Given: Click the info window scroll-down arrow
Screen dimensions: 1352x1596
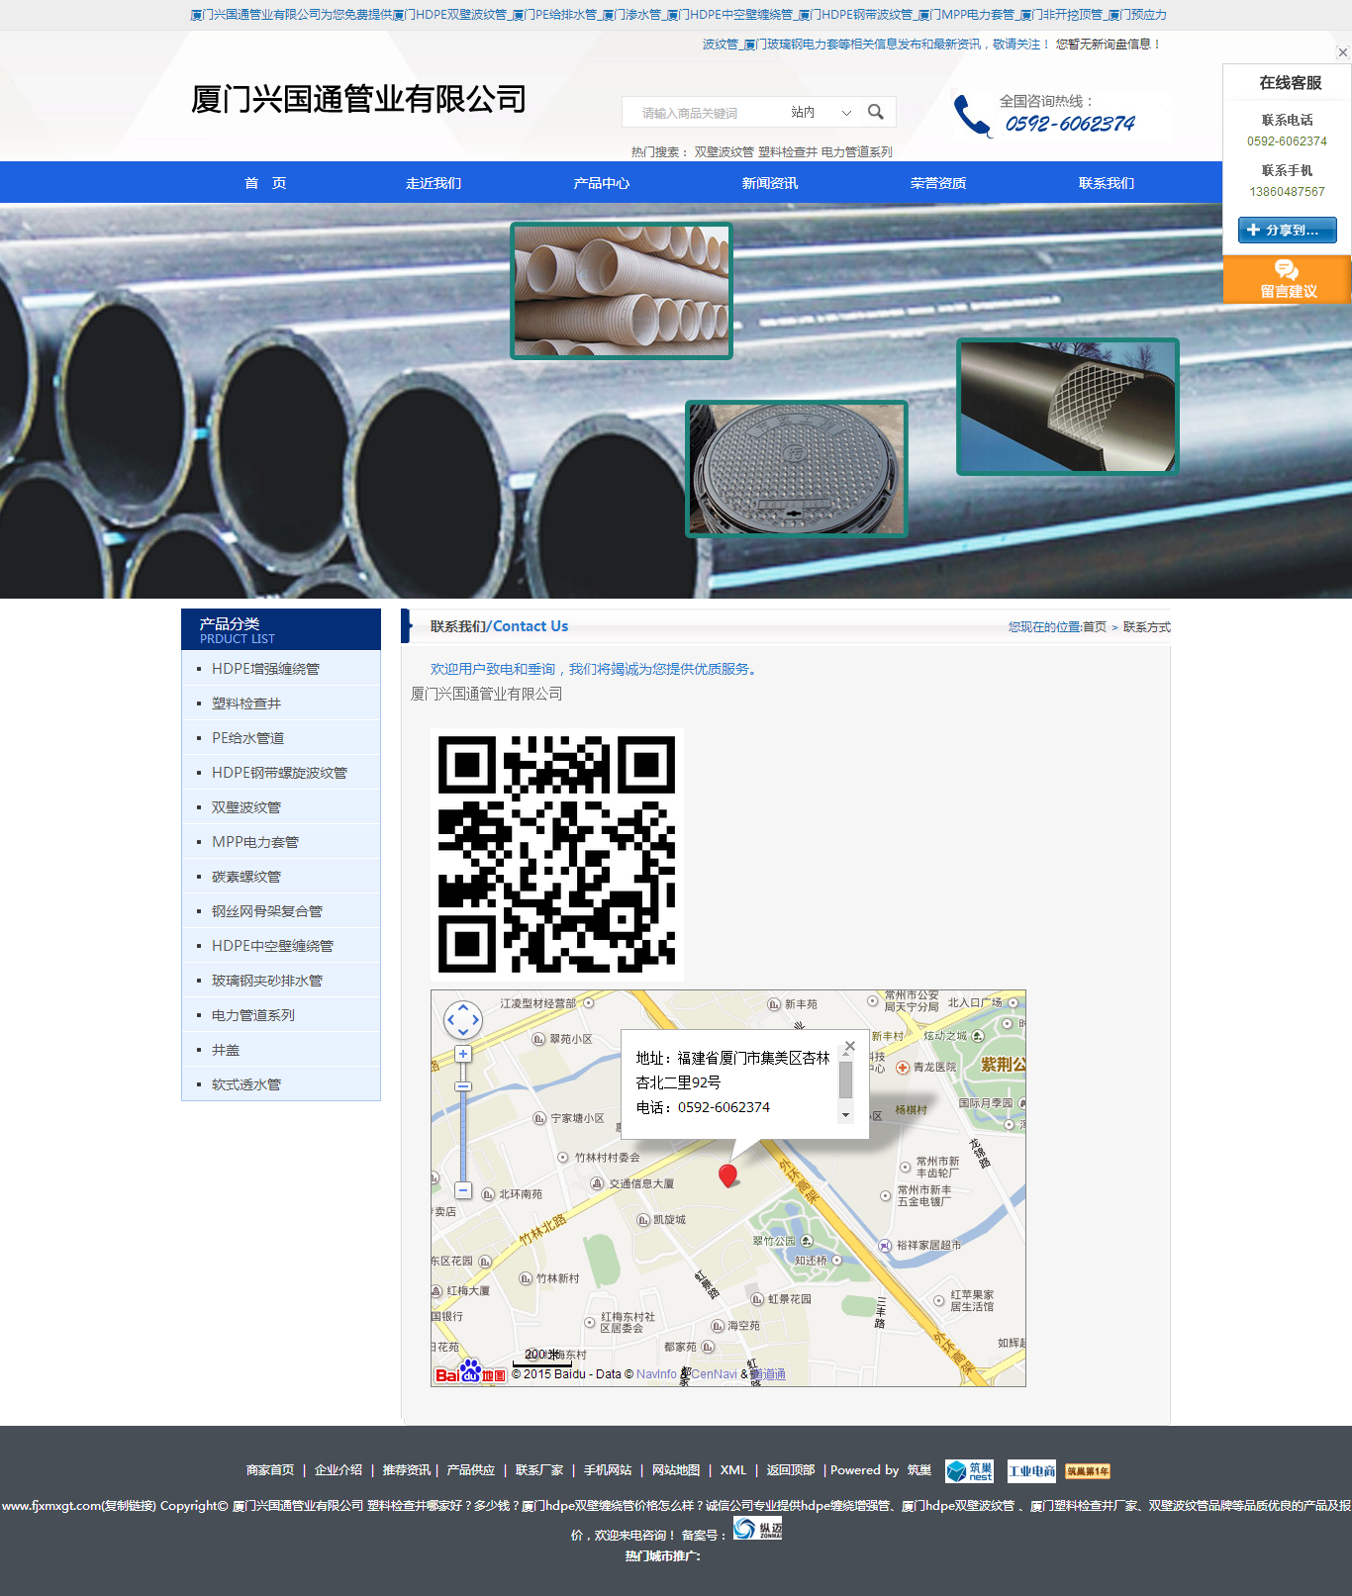Looking at the screenshot, I should 845,1115.
